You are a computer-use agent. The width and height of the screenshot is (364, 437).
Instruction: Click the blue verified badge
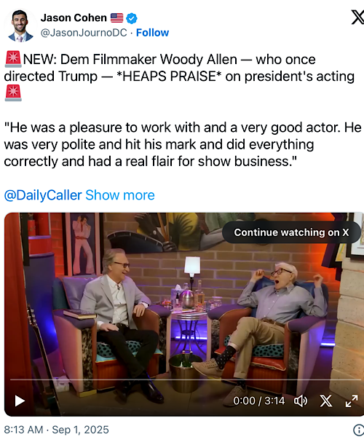point(132,18)
